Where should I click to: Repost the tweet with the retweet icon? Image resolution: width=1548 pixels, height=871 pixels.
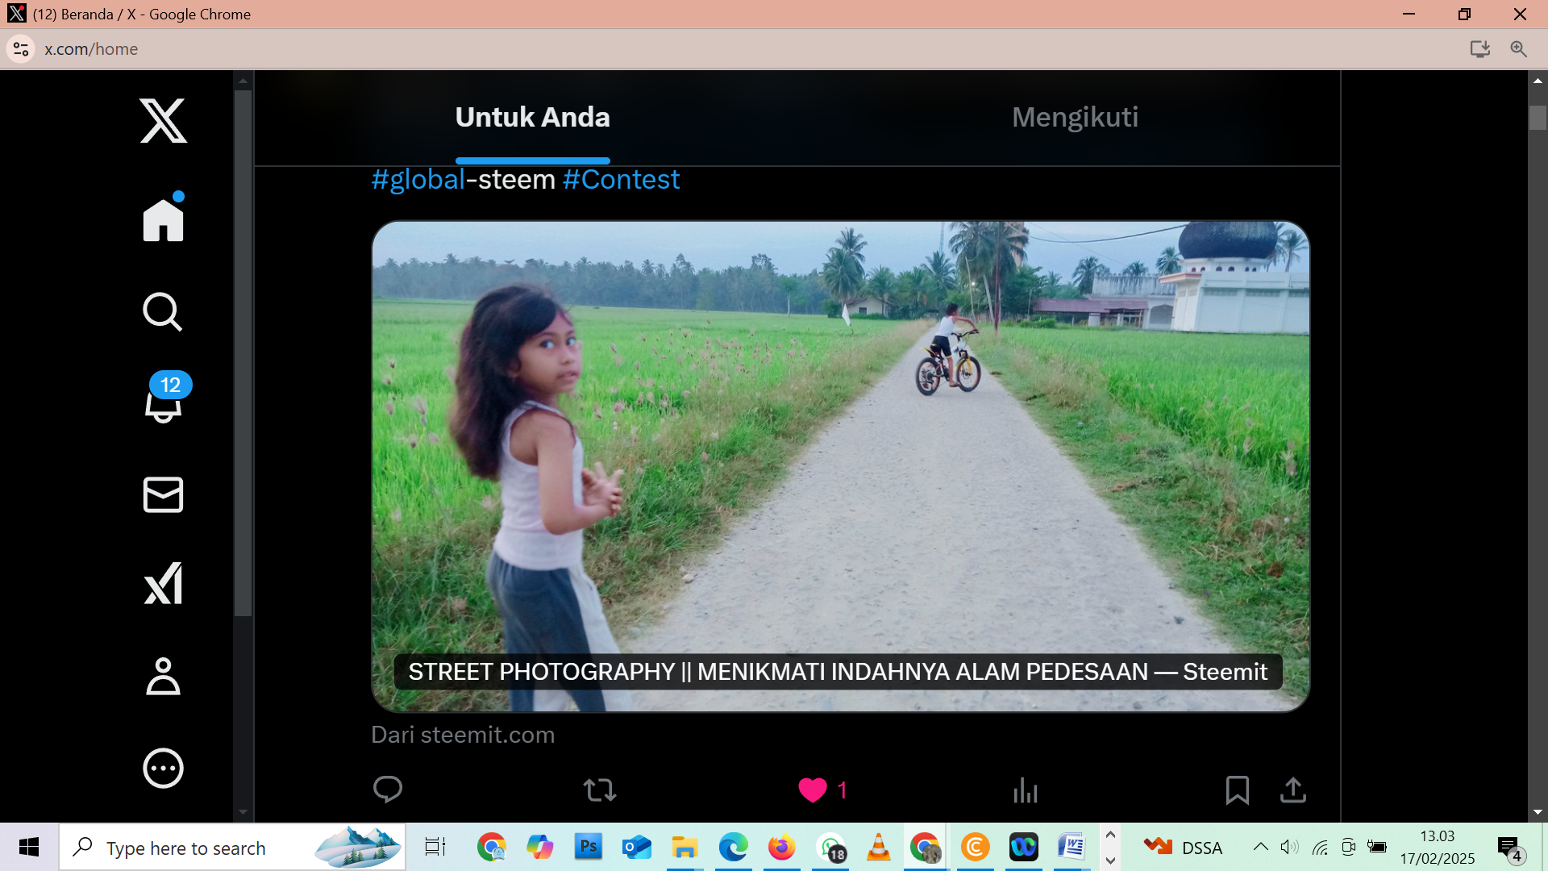point(600,790)
